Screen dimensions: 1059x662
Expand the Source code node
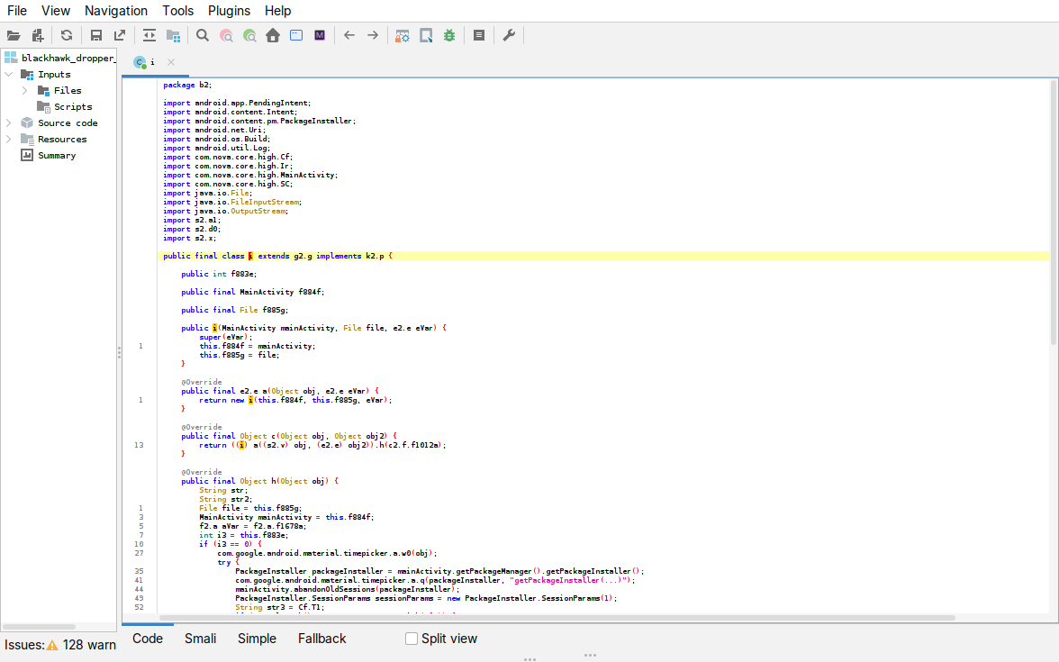click(x=9, y=122)
